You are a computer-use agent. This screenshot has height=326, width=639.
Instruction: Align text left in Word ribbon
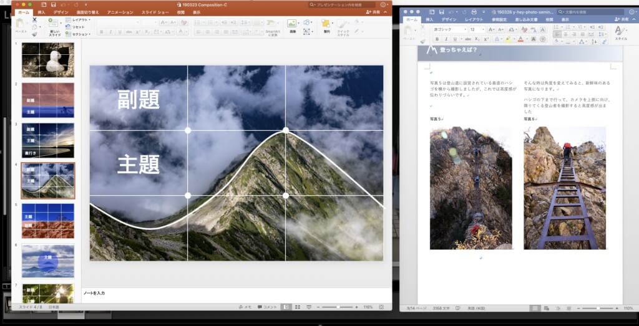click(557, 34)
